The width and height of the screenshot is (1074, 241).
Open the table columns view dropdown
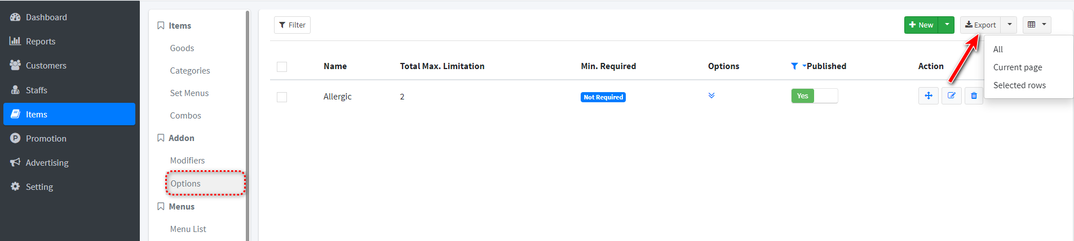[x=1037, y=25]
